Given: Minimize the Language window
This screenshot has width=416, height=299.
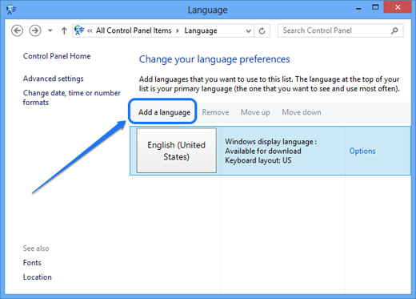Looking at the screenshot, I should [x=358, y=8].
